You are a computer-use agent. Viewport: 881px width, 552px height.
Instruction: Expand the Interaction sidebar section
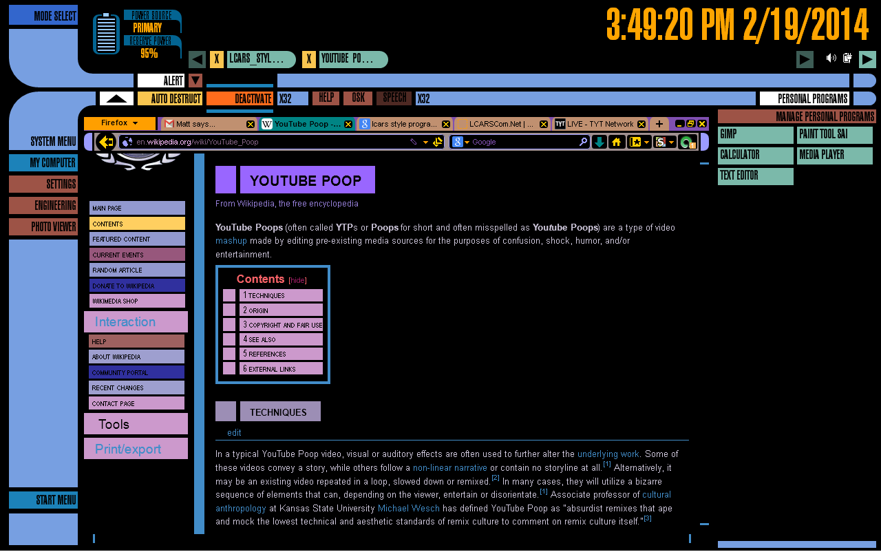click(x=136, y=321)
